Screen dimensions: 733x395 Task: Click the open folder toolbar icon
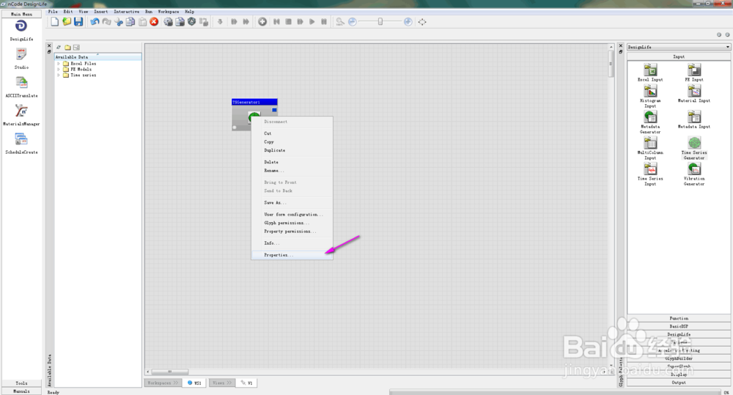pos(67,21)
